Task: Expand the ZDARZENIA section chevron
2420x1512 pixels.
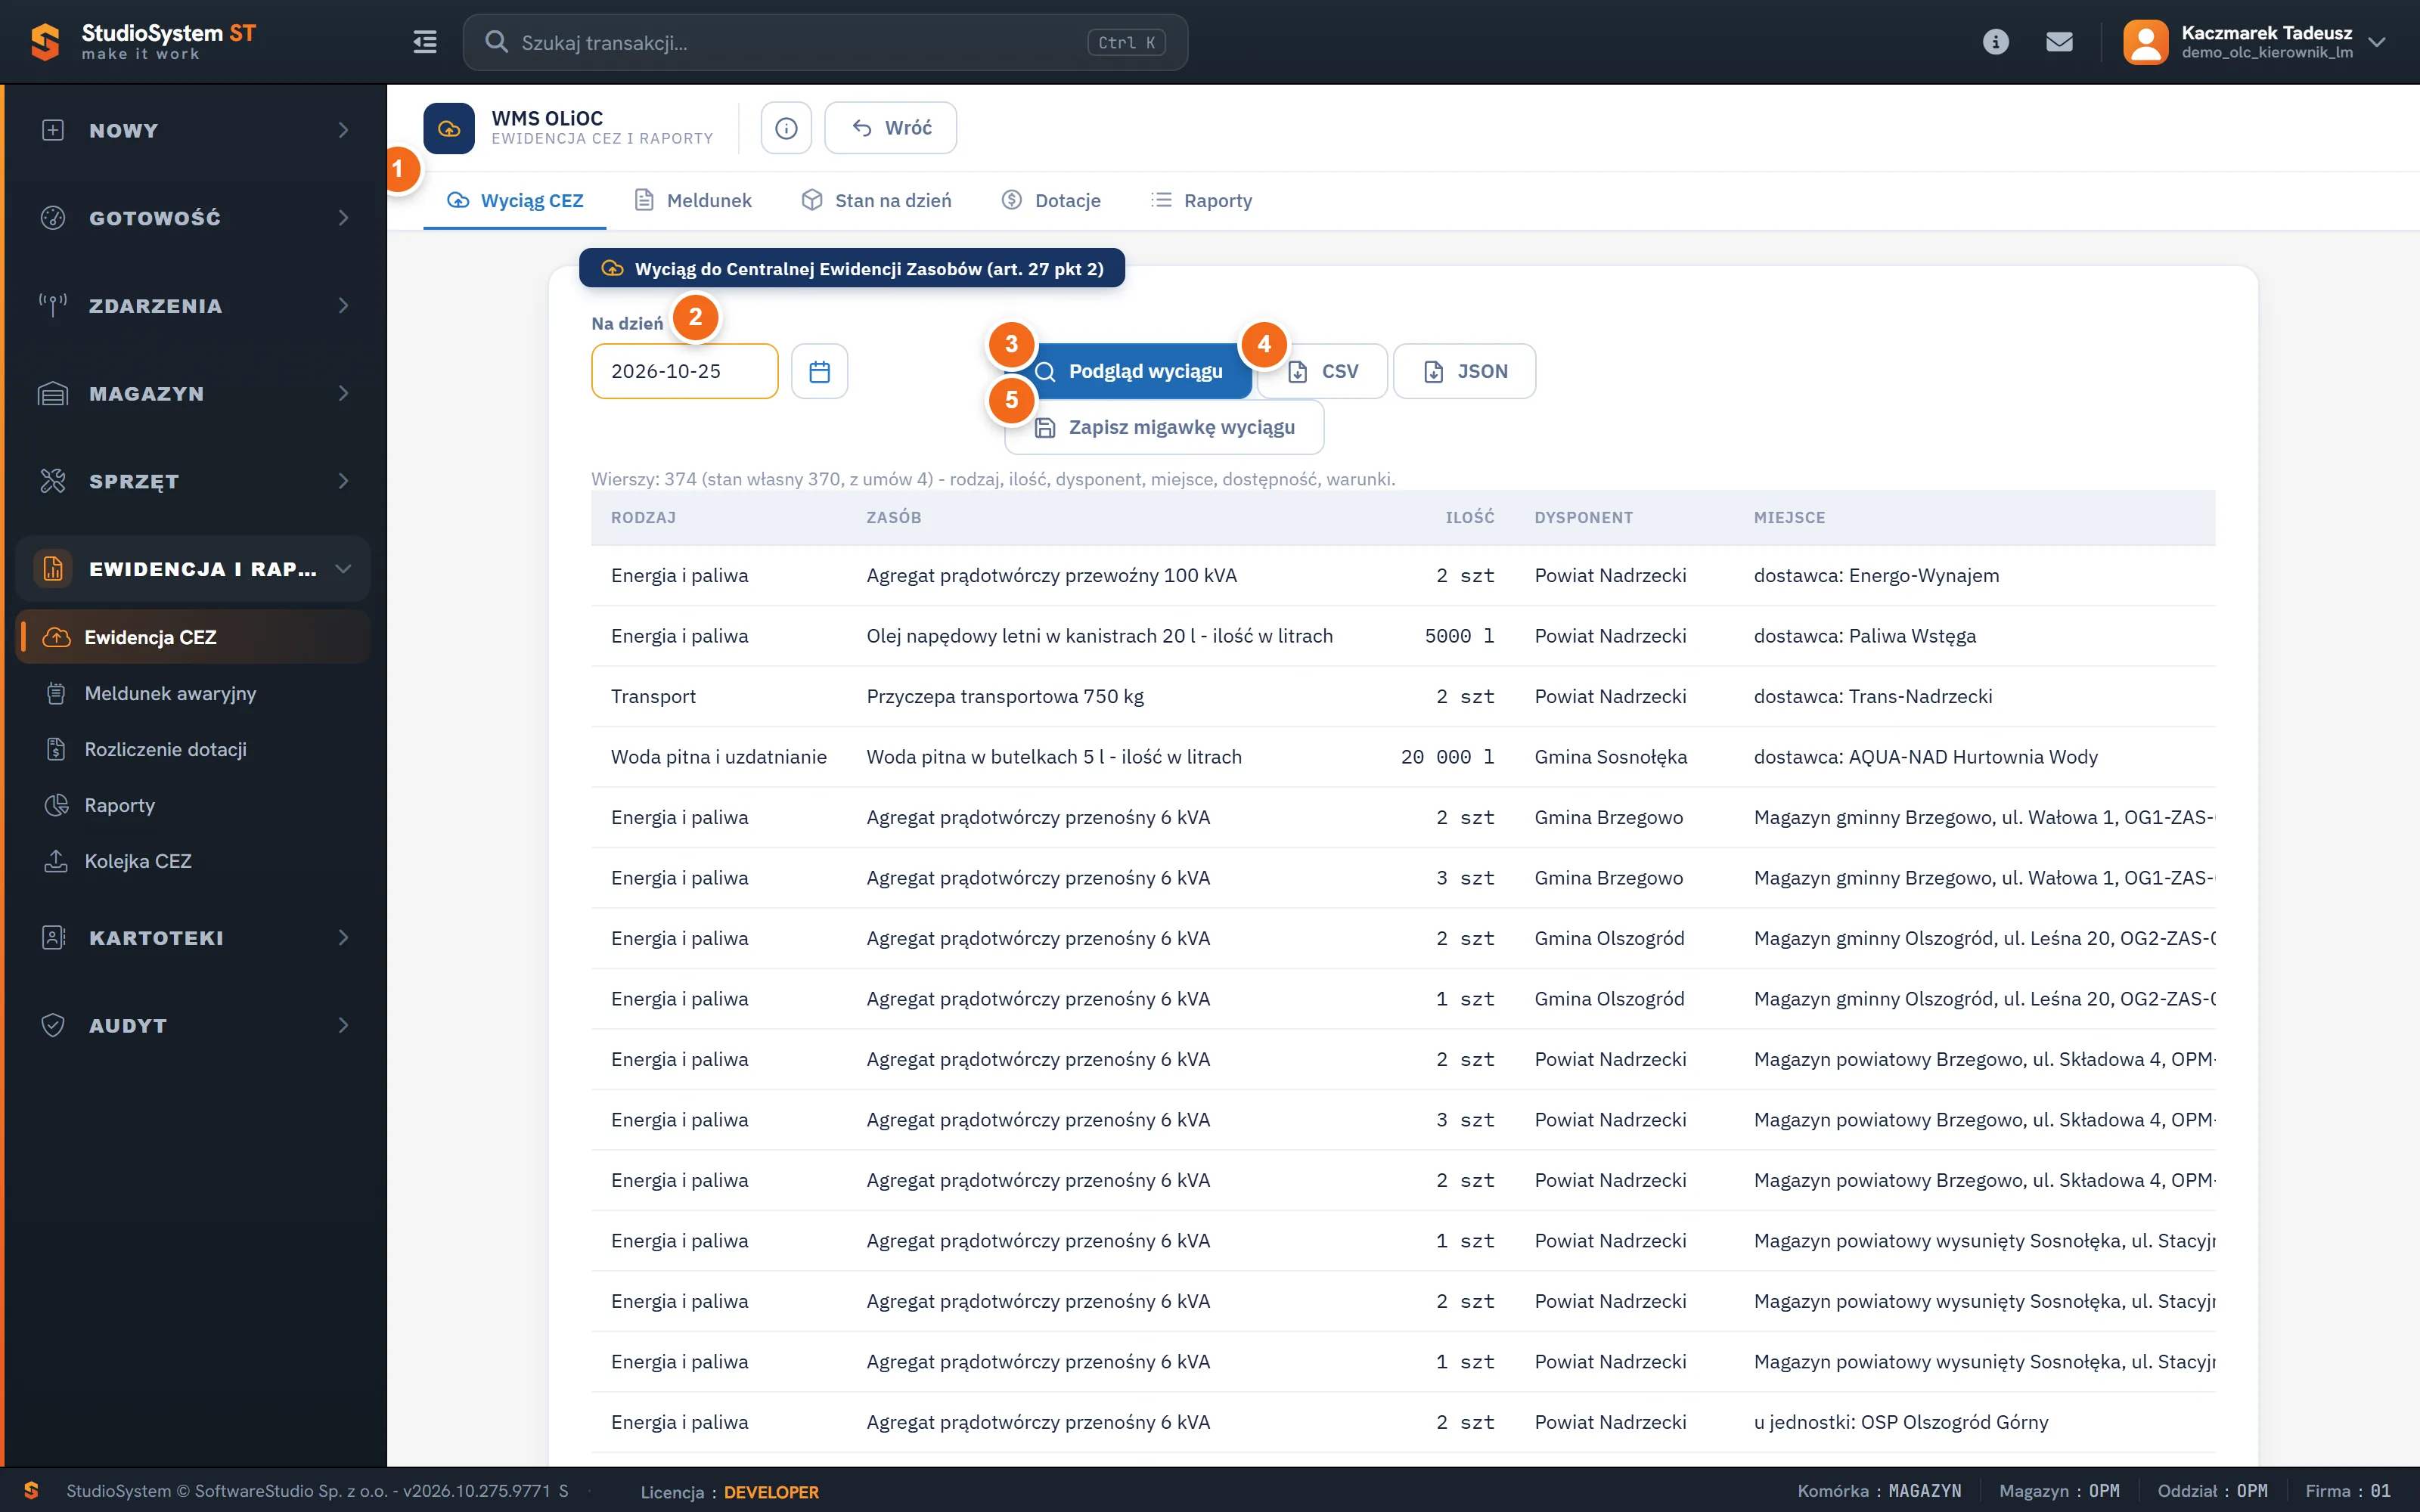Action: (343, 305)
